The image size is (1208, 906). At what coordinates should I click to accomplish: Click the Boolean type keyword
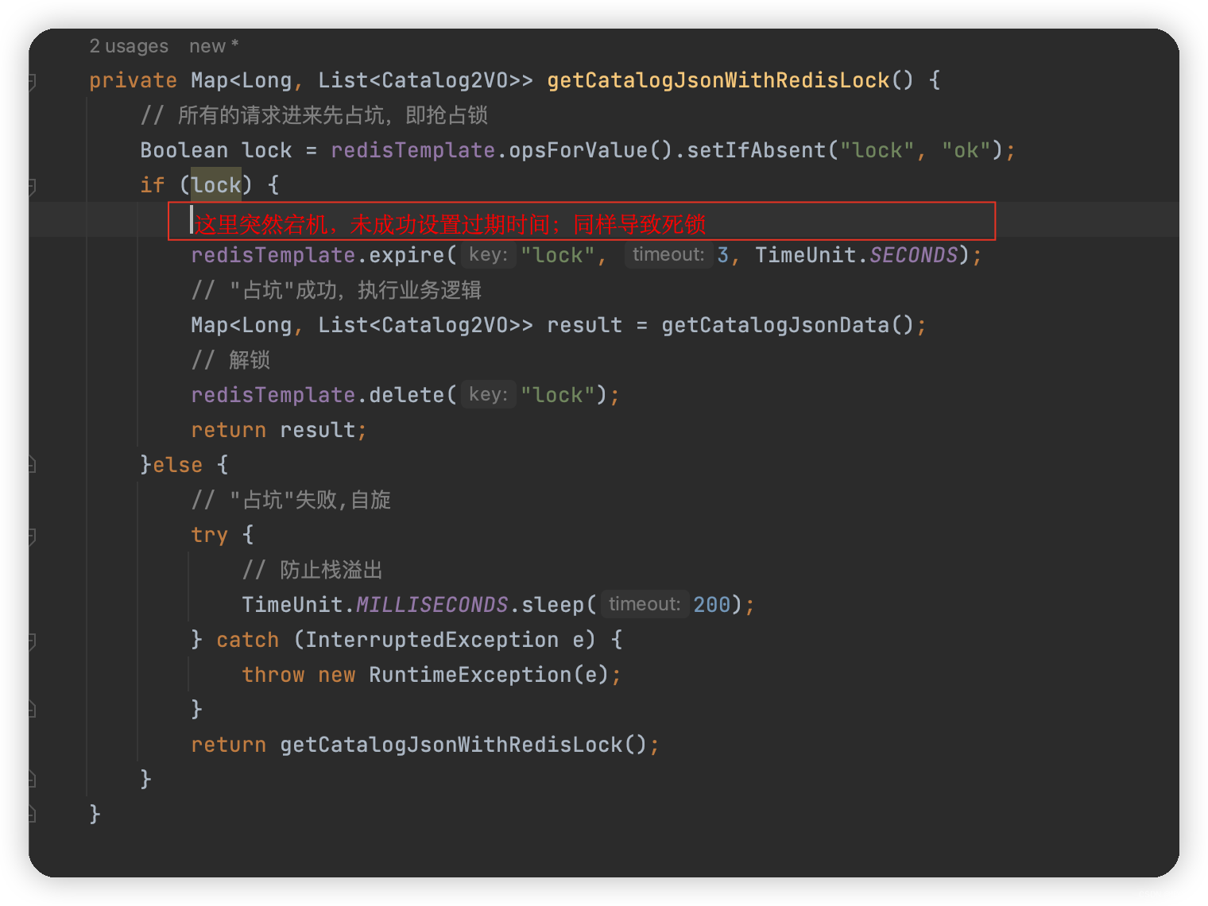click(184, 150)
